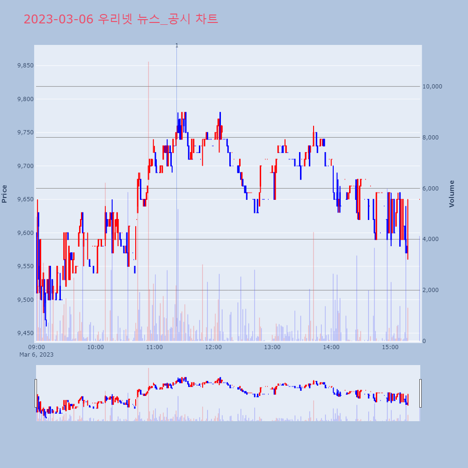
Task: Click the 0 volume tick label
Action: pyautogui.click(x=424, y=341)
